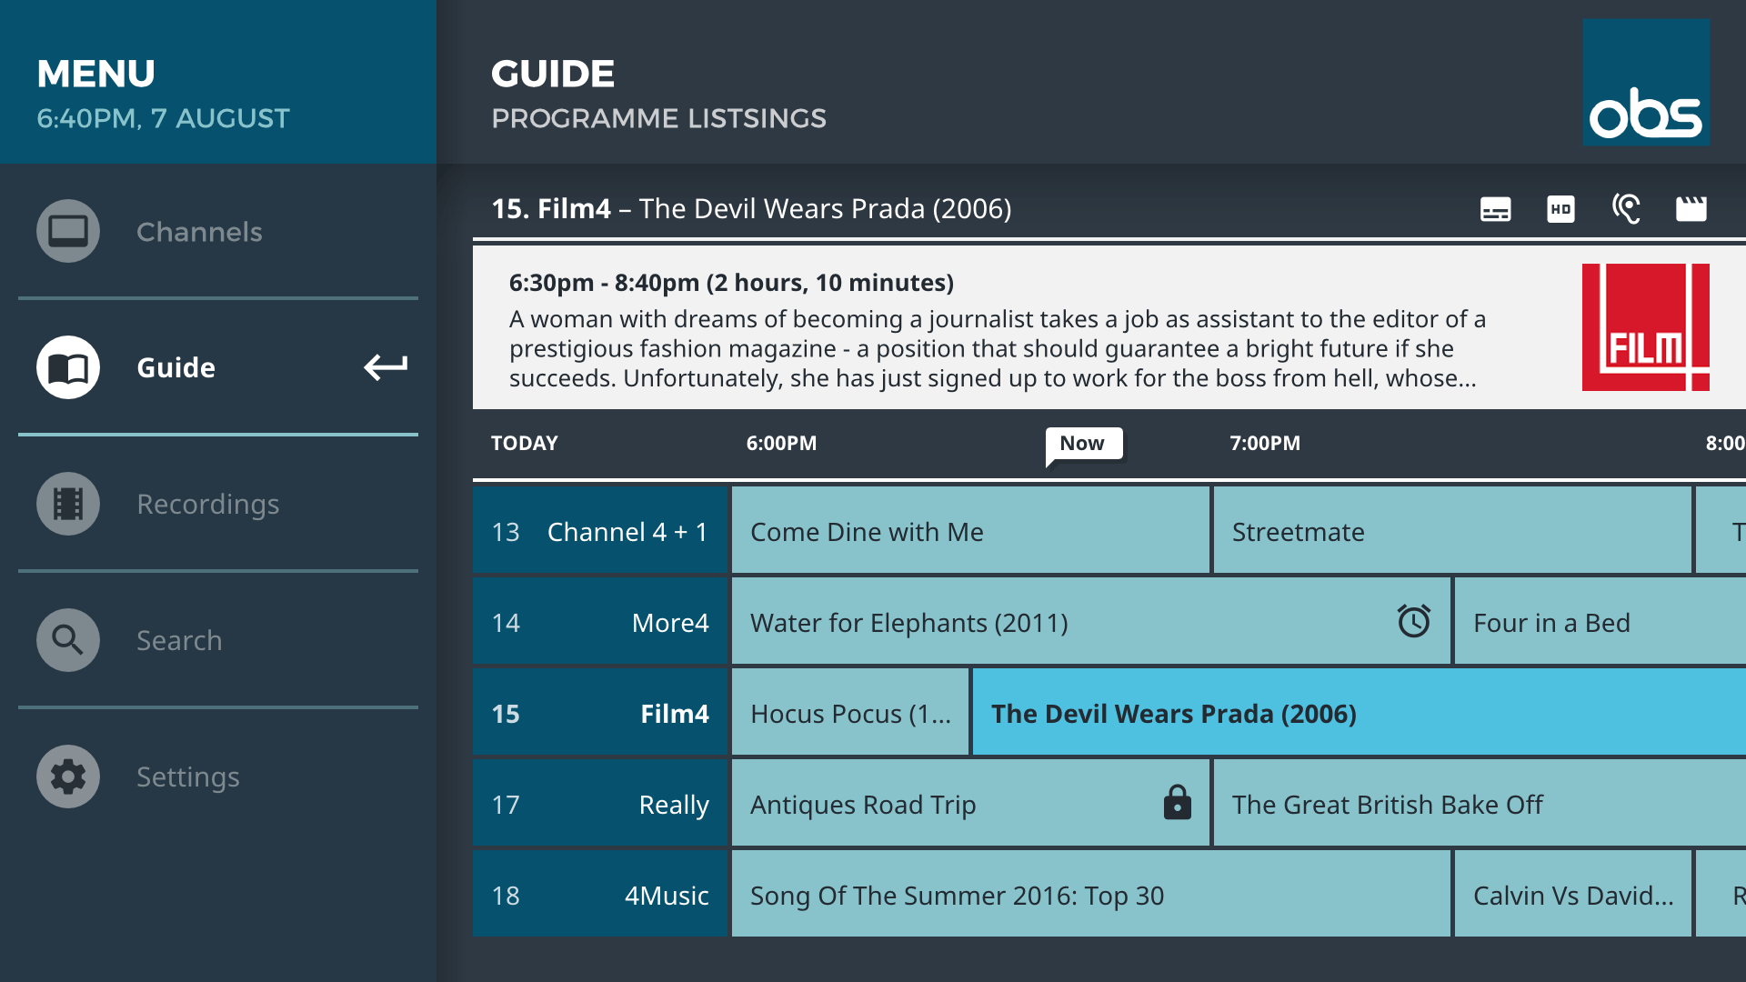Select Song Of The Summer 2016: Top 30

1091,895
